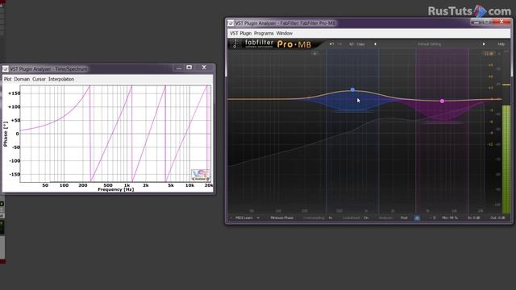The image size is (516, 290).
Task: Select next preset with the right arrow
Action: click(x=484, y=43)
